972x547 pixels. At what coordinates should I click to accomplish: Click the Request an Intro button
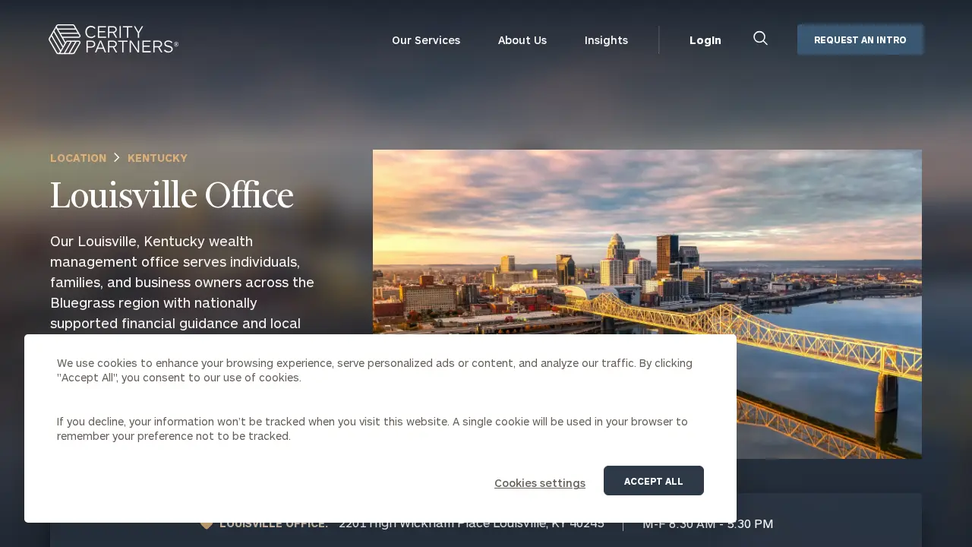pyautogui.click(x=860, y=40)
